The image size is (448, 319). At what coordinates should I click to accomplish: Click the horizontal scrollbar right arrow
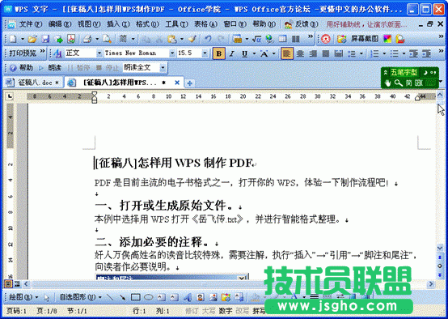pos(430,284)
